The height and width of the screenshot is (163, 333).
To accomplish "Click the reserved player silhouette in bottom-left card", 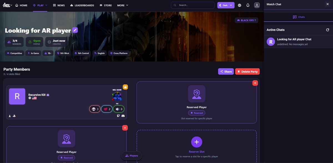I will click(66, 138).
